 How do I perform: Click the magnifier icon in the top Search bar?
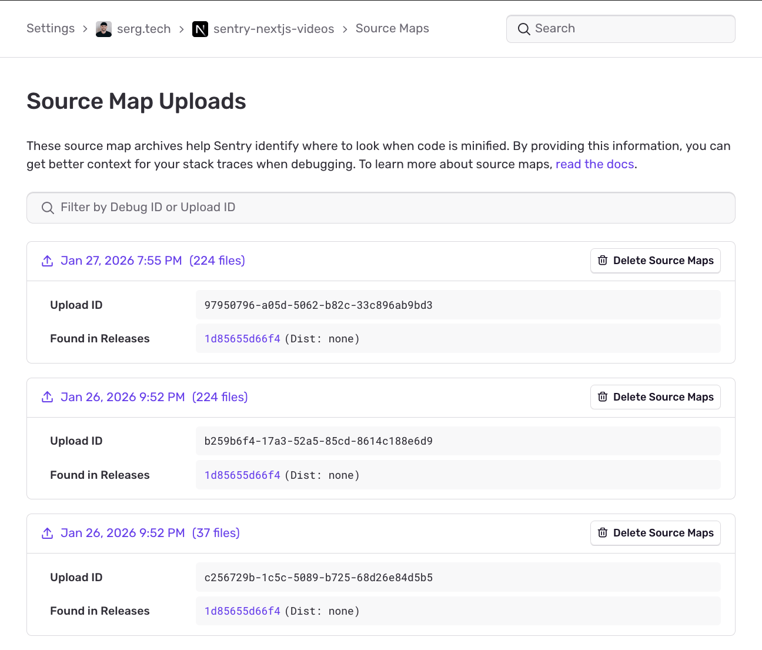(523, 29)
